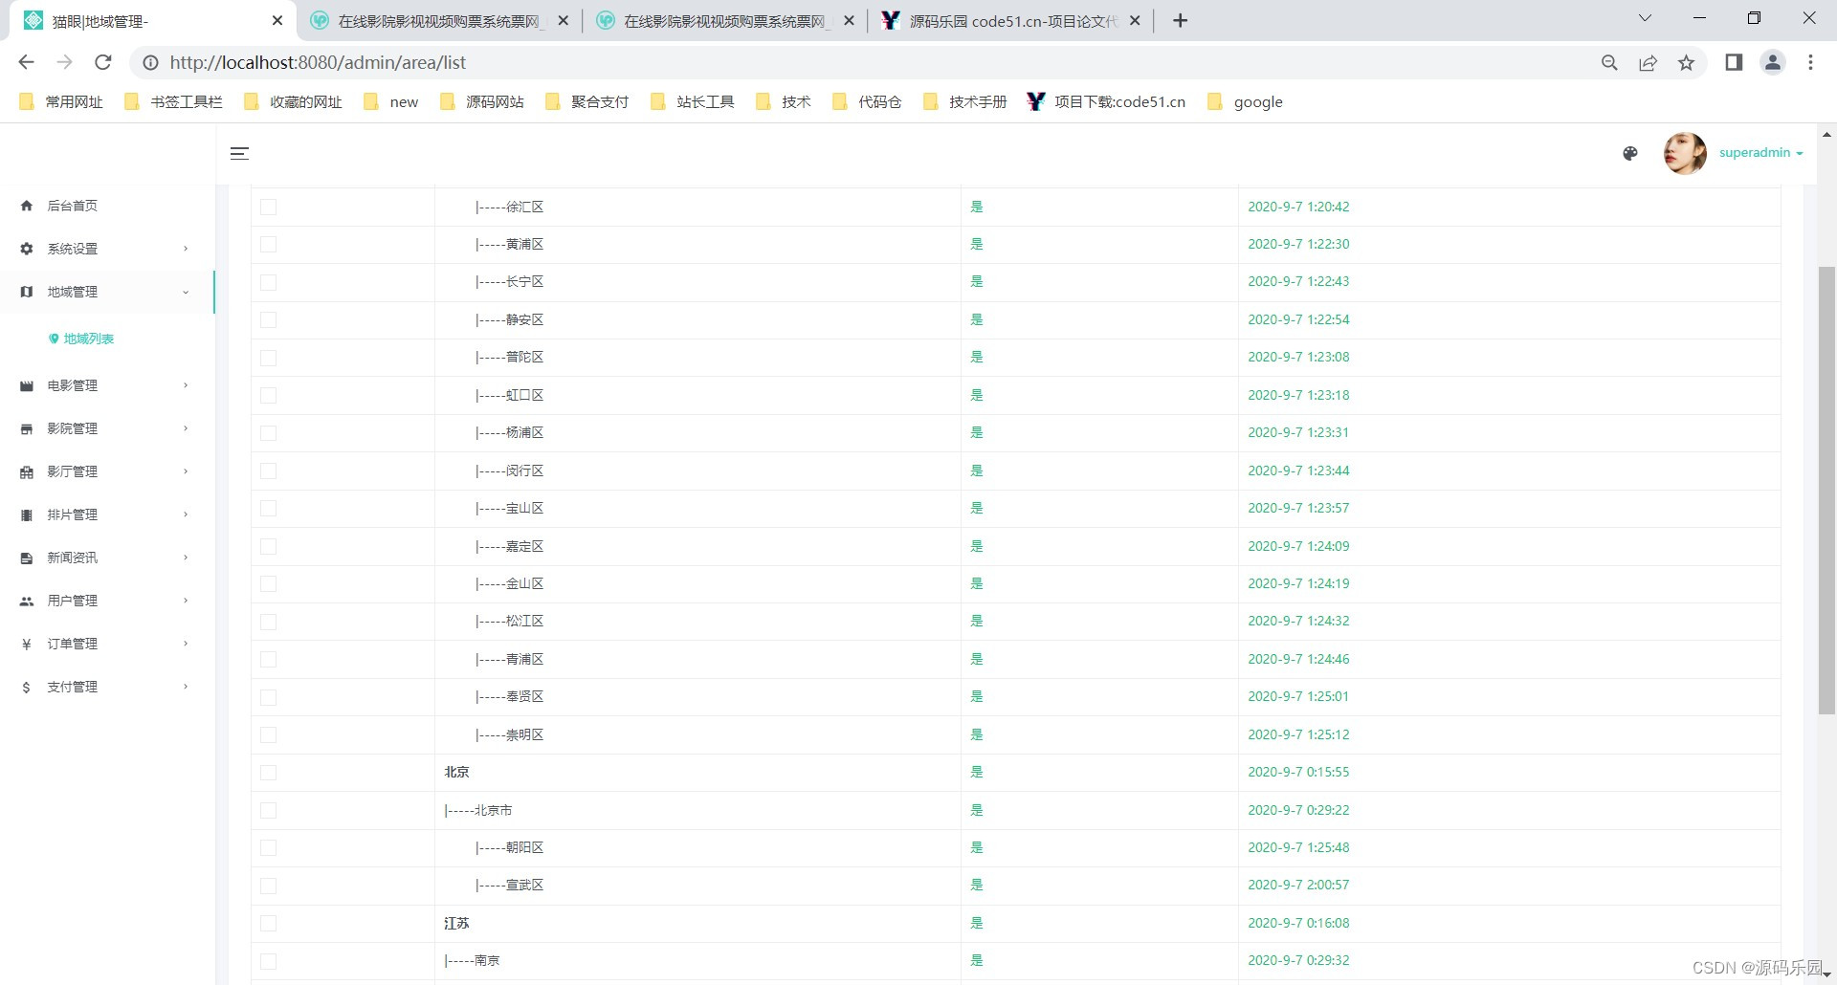Open the superadmin account dropdown

[x=1760, y=152]
